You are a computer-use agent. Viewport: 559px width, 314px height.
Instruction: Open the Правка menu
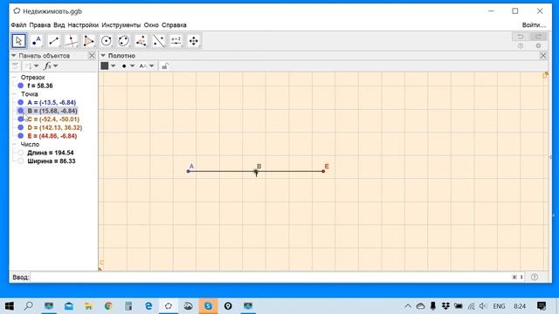(x=39, y=25)
